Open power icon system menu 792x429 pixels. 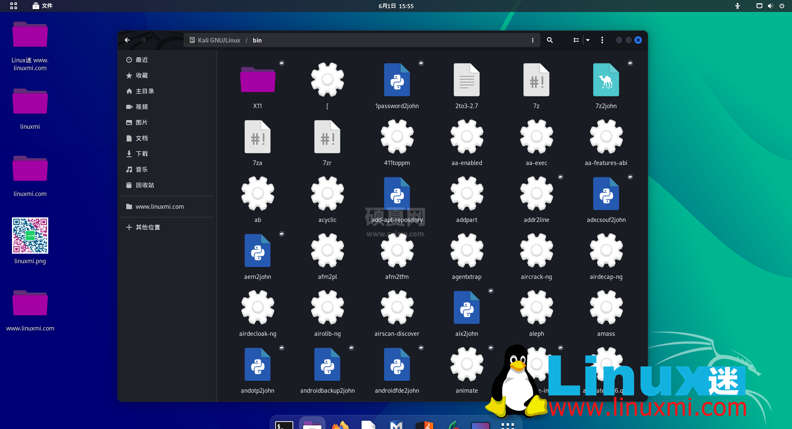tap(782, 6)
